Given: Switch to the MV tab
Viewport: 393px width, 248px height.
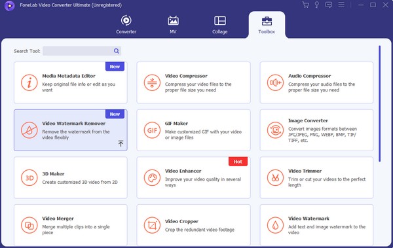Looking at the screenshot, I should click(173, 25).
